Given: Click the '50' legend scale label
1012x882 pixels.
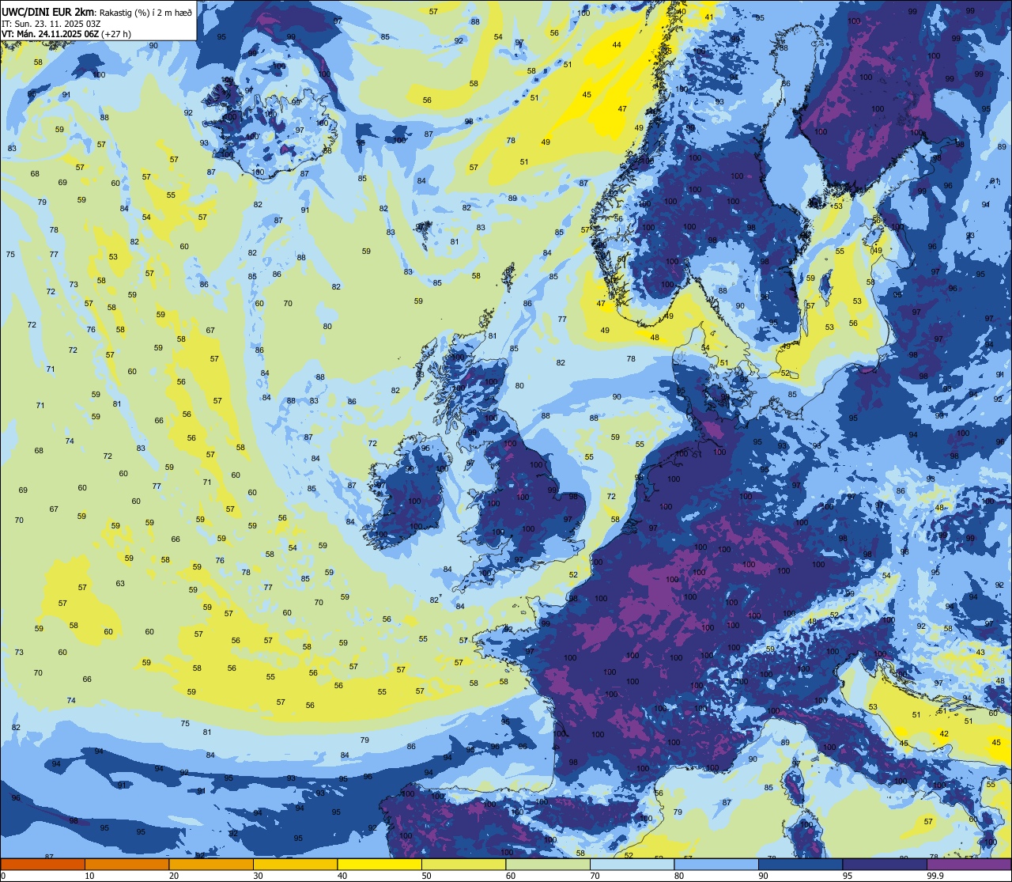Looking at the screenshot, I should (426, 876).
